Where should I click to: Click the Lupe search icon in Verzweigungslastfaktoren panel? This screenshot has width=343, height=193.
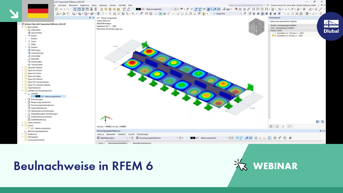click(x=290, y=138)
